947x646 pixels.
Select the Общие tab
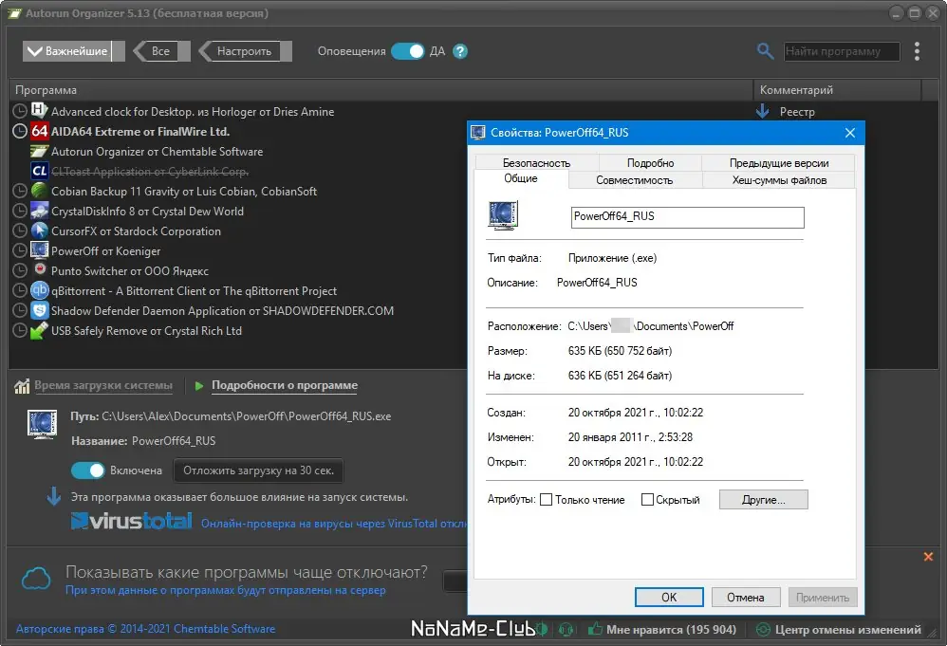tap(521, 178)
